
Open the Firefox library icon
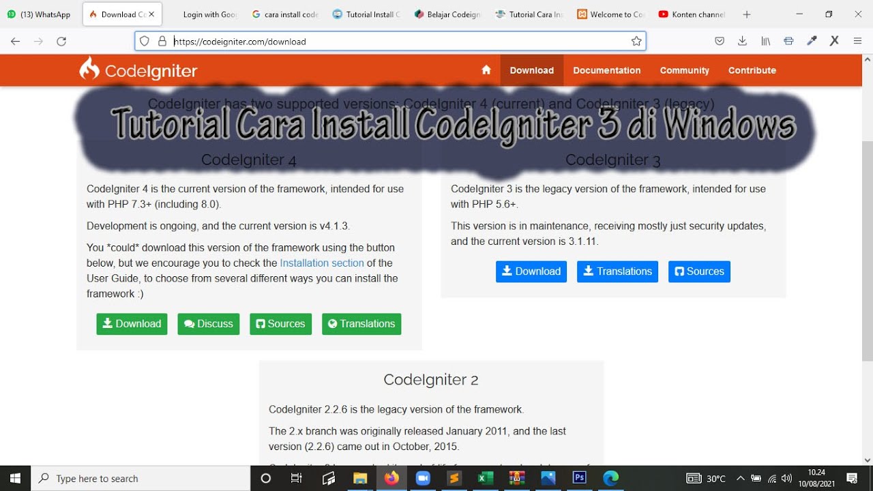[x=766, y=42]
